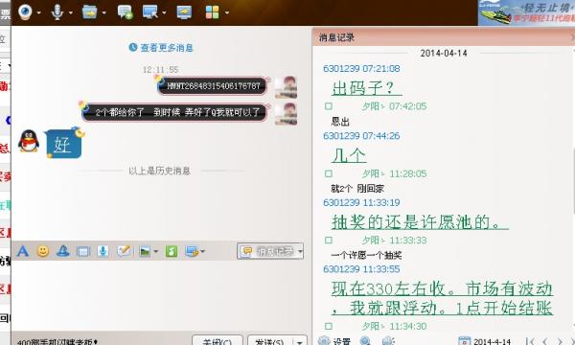575x345 pixels.
Task: Open the send file dropdown arrow
Action: pyautogui.click(x=103, y=12)
